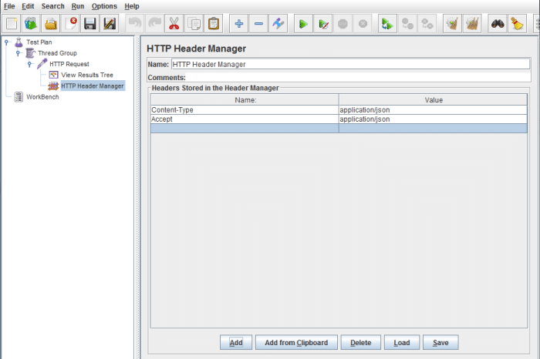Click the Clear results icon
The image size is (540, 359).
coord(452,24)
